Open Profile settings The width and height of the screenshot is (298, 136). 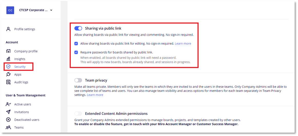tap(25, 29)
